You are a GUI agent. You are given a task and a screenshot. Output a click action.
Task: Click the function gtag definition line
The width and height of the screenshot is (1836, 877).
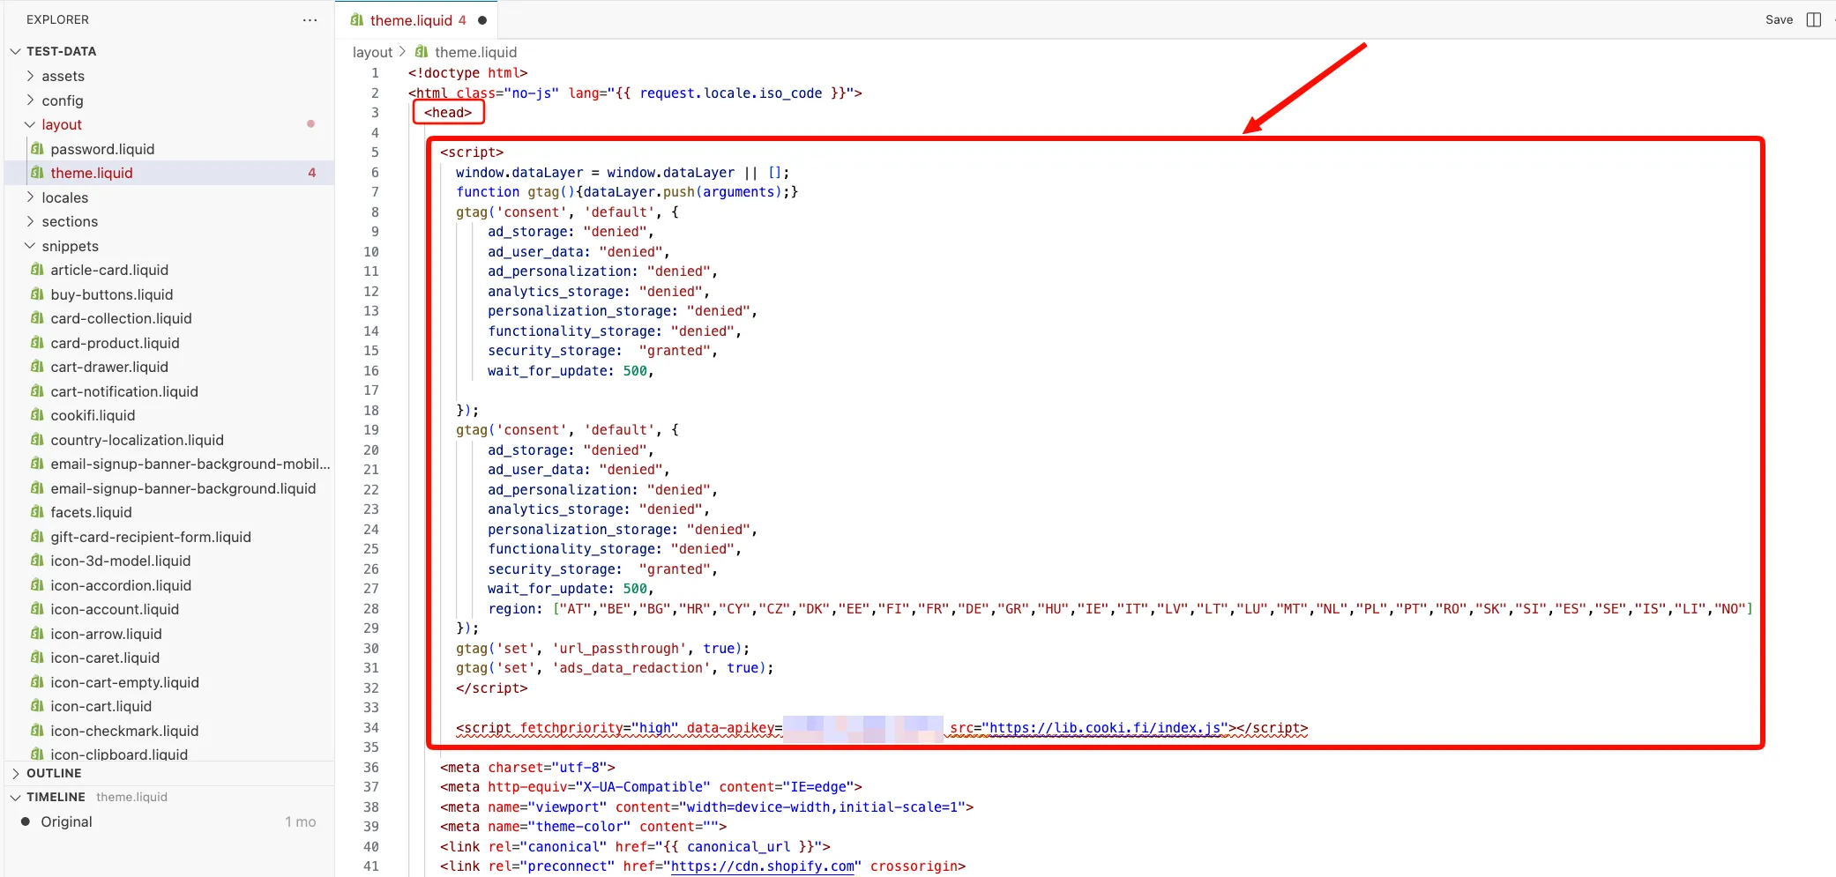627,192
